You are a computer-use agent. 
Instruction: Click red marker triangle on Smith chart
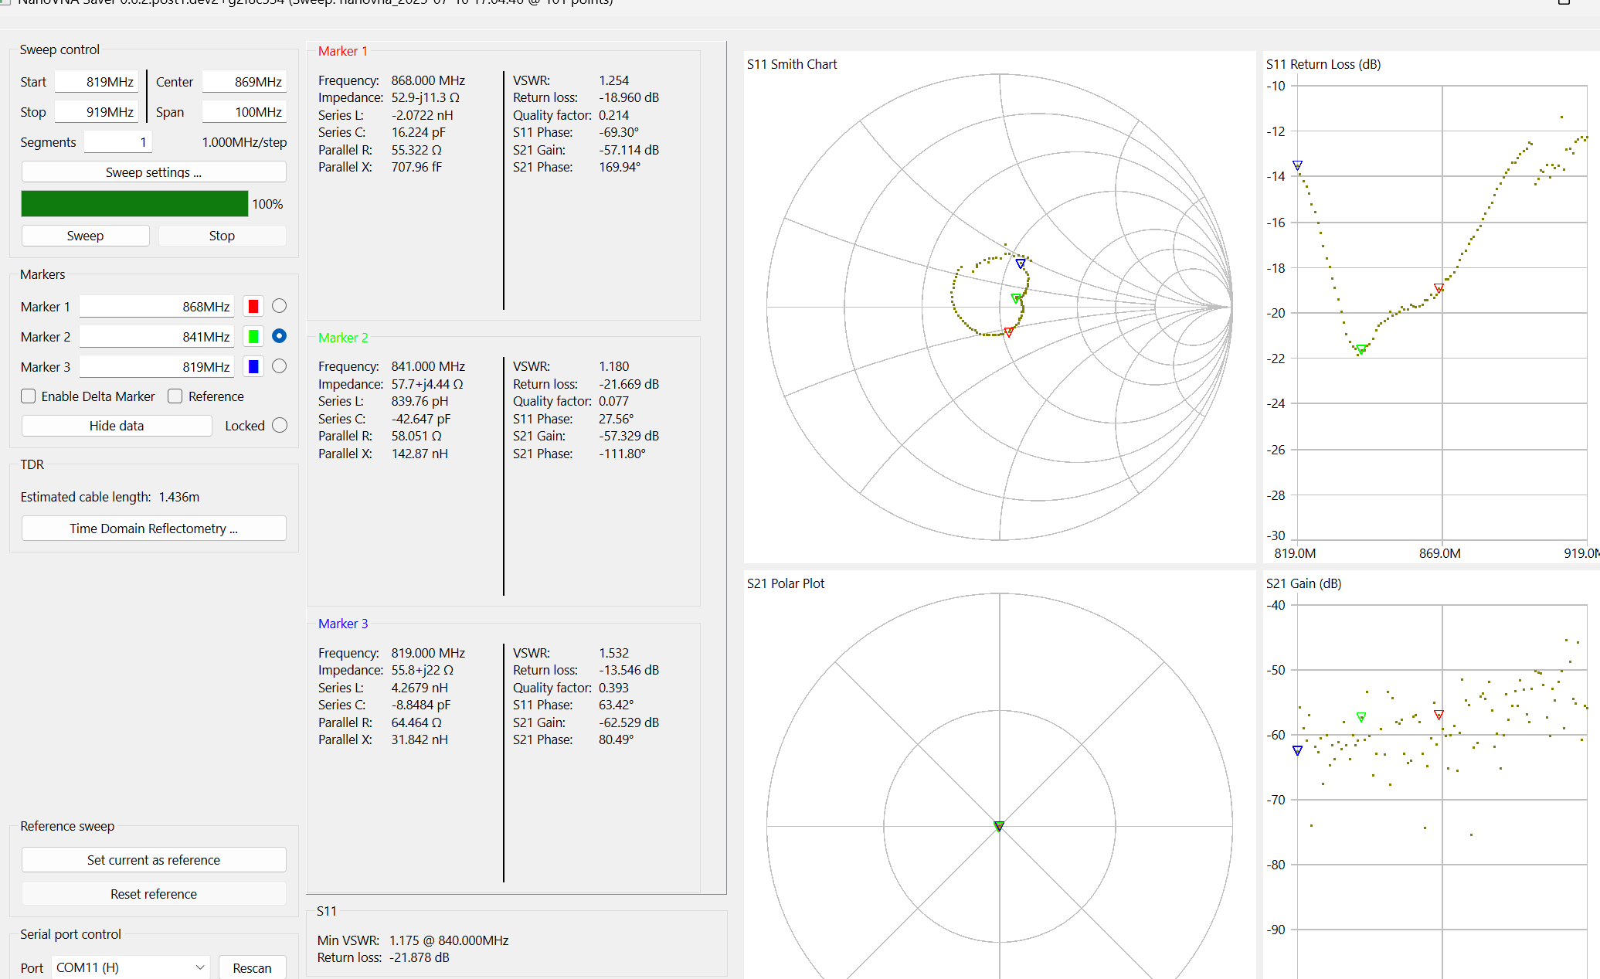pyautogui.click(x=1008, y=332)
